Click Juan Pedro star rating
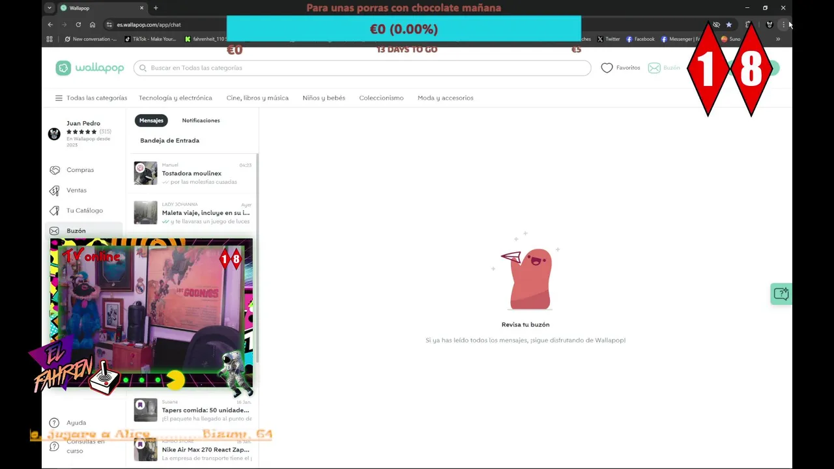This screenshot has width=834, height=469. [x=81, y=132]
